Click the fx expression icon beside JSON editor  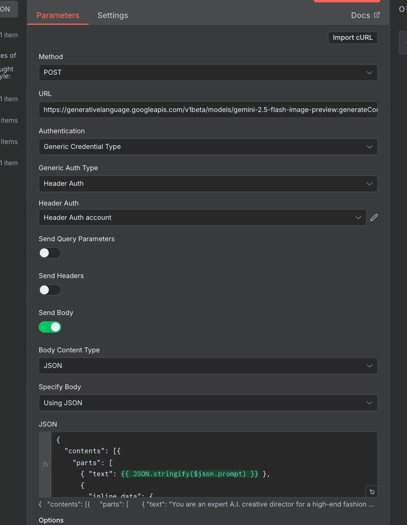46,464
